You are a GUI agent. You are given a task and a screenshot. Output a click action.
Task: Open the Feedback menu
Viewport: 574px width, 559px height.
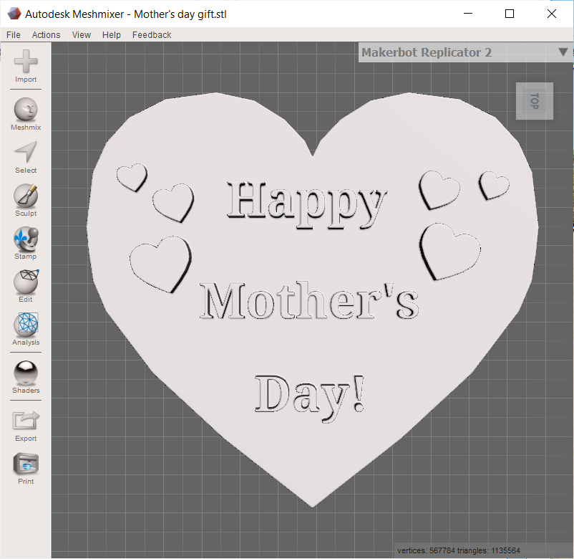(x=151, y=34)
